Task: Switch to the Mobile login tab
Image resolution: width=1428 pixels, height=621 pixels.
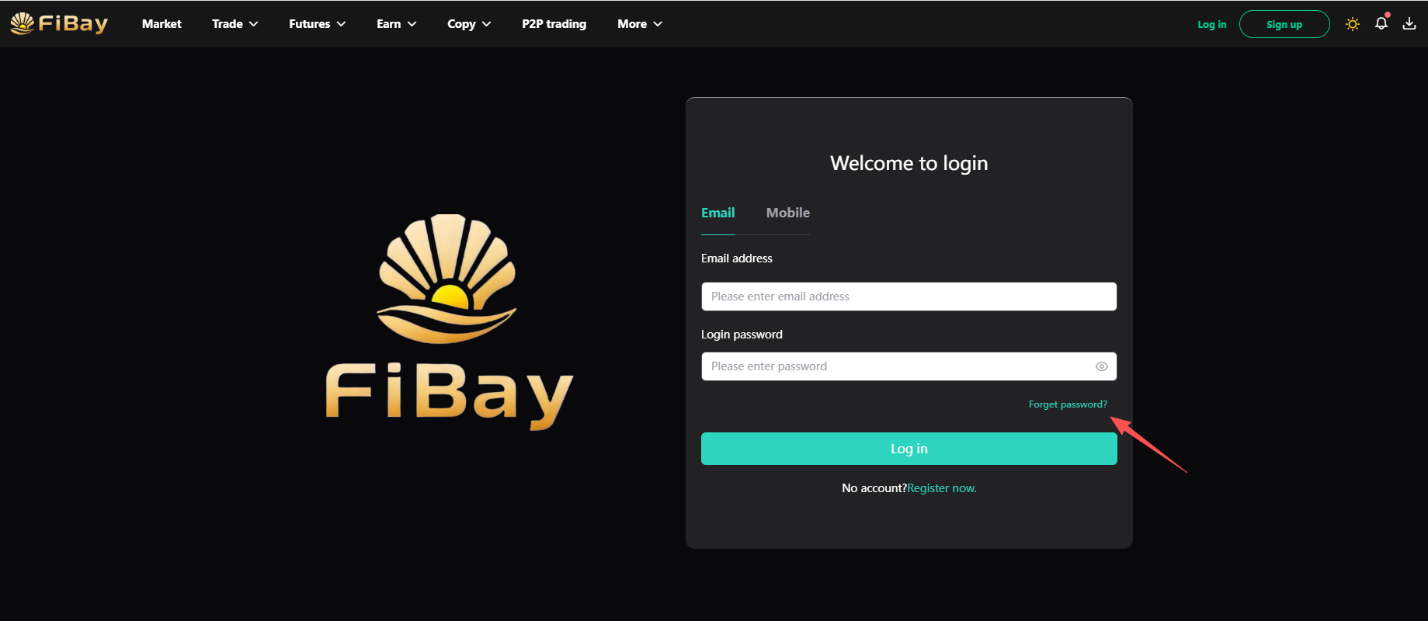Action: pyautogui.click(x=787, y=213)
